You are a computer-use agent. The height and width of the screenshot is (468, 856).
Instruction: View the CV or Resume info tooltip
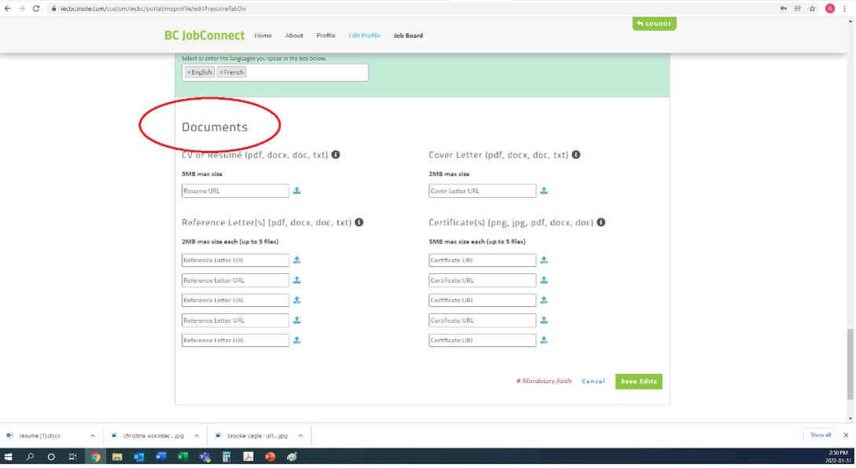(x=336, y=155)
